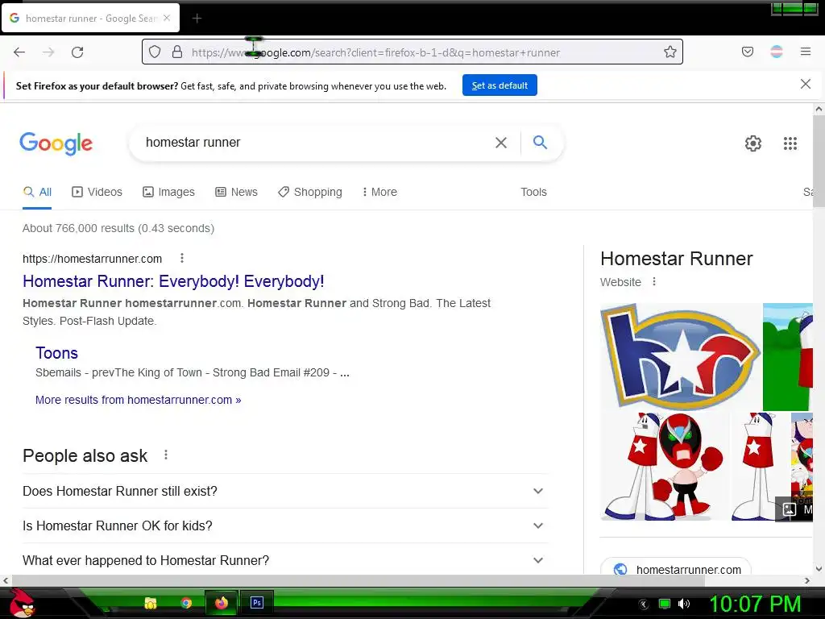Screen dimensions: 825x619
Task: Open the Firefox hamburger menu
Action: coord(806,52)
